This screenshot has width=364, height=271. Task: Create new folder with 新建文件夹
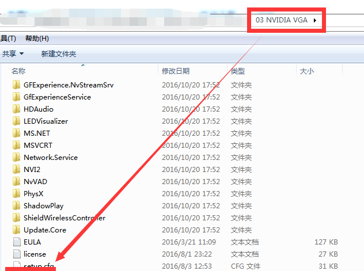(59, 54)
